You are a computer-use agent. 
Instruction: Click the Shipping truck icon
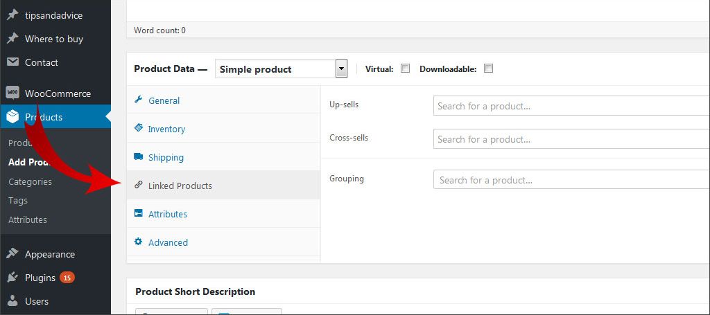pyautogui.click(x=138, y=157)
